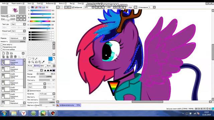214x120 pixels.
Task: Adjust the Плотность density slider
Action: pos(47,80)
